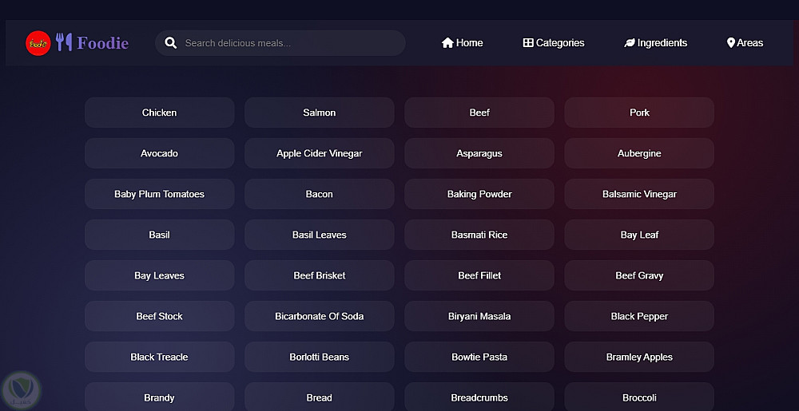Pick the Basmati Rice ingredient
The height and width of the screenshot is (411, 799).
click(x=479, y=235)
